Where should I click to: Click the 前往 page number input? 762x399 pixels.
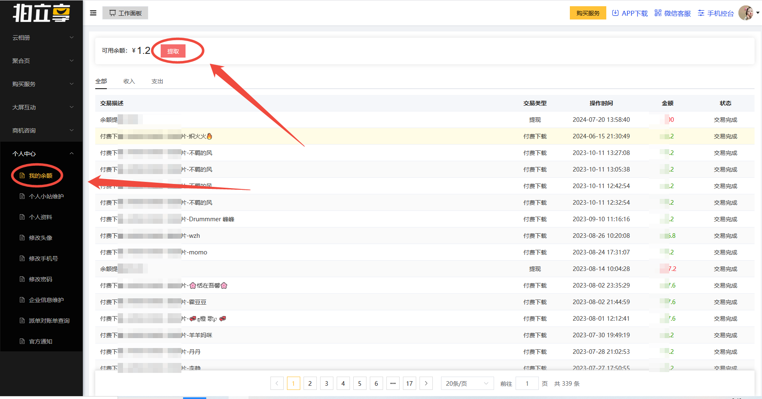[x=527, y=384]
